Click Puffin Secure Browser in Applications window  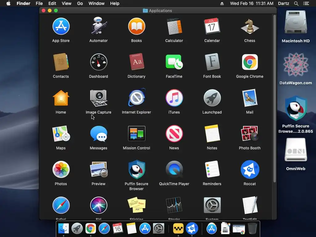(136, 169)
